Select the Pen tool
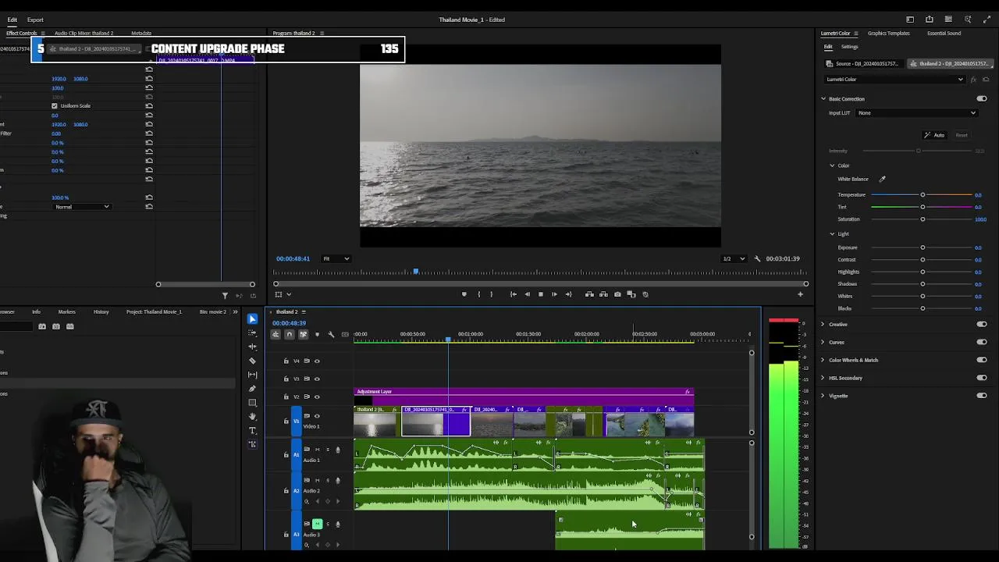 click(252, 389)
